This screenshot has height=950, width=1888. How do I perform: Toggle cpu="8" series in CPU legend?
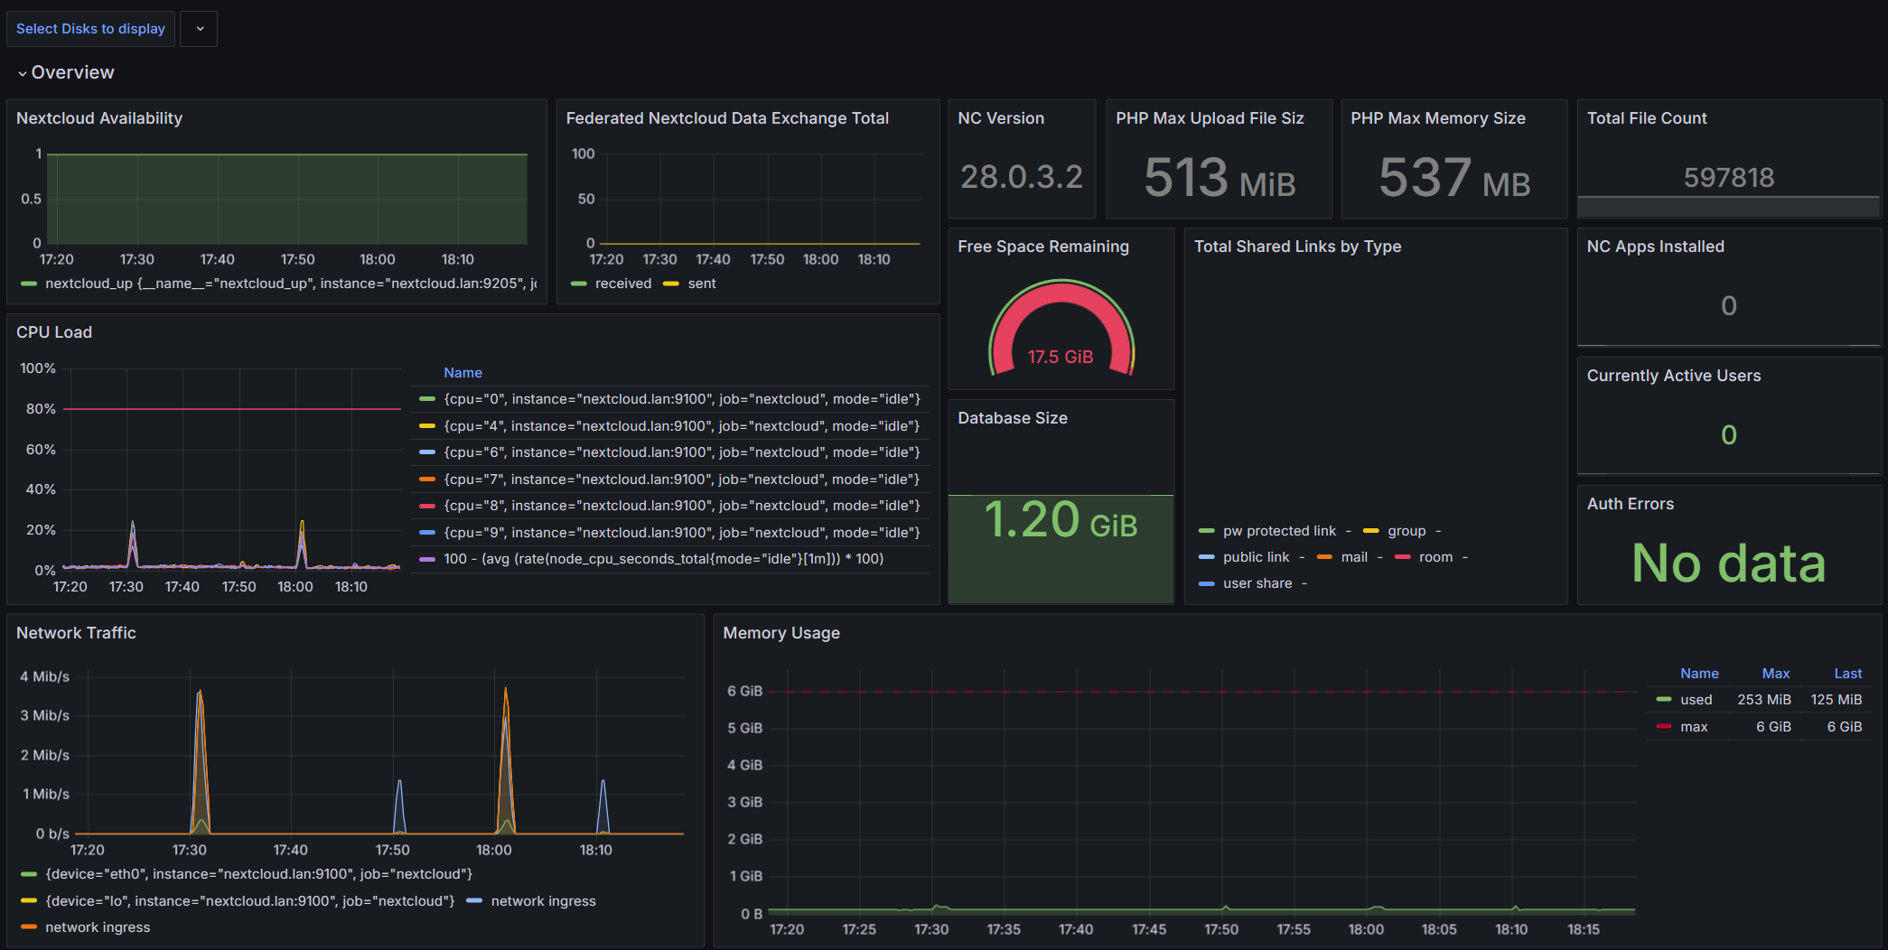[682, 506]
